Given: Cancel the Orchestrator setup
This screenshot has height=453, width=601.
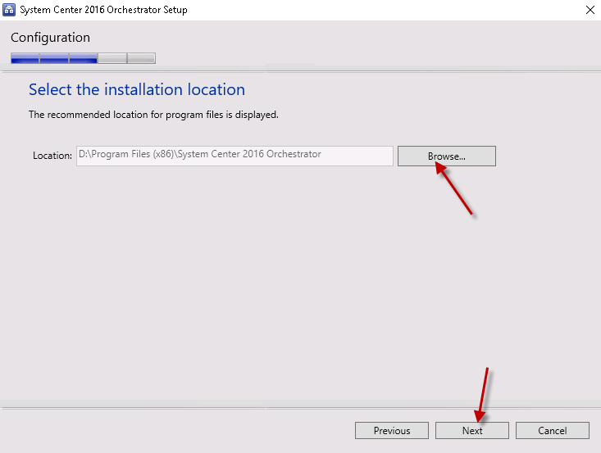Looking at the screenshot, I should (553, 430).
